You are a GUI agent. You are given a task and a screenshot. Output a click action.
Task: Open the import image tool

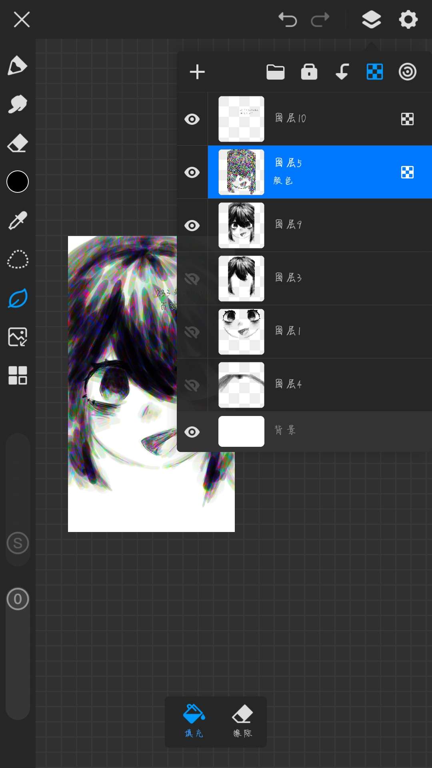point(18,337)
